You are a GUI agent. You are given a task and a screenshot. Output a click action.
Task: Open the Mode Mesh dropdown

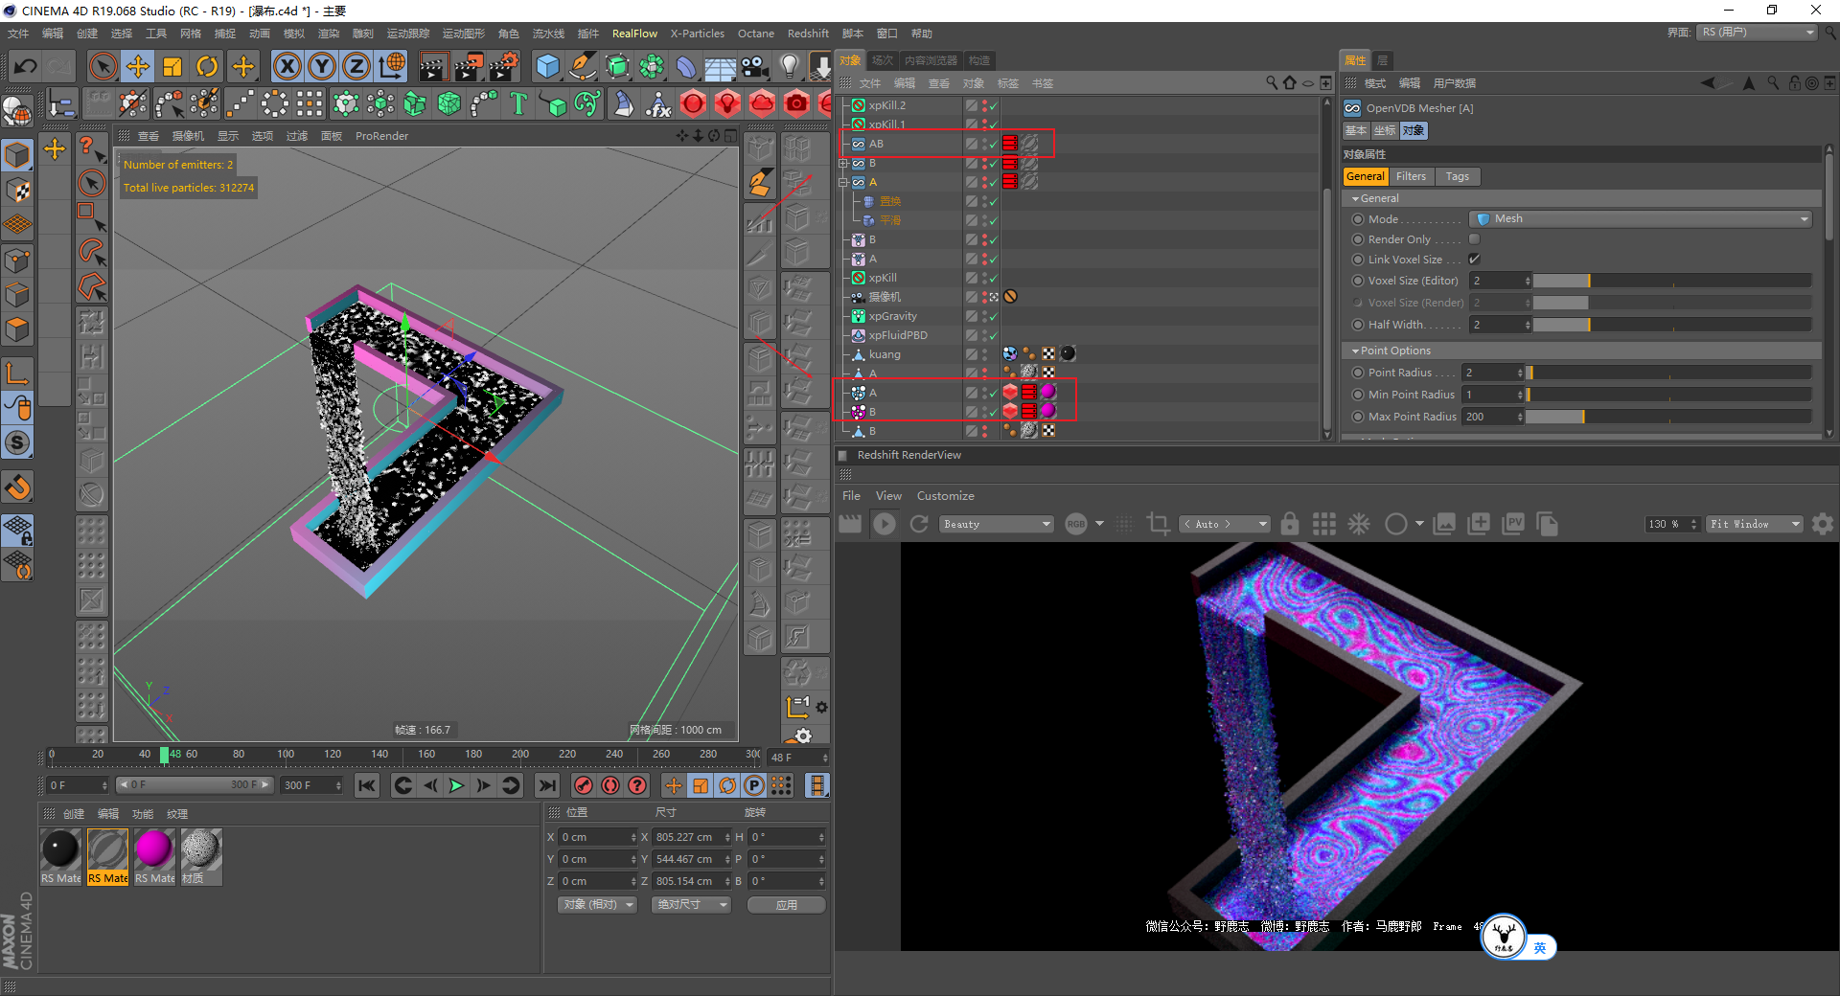point(1641,219)
